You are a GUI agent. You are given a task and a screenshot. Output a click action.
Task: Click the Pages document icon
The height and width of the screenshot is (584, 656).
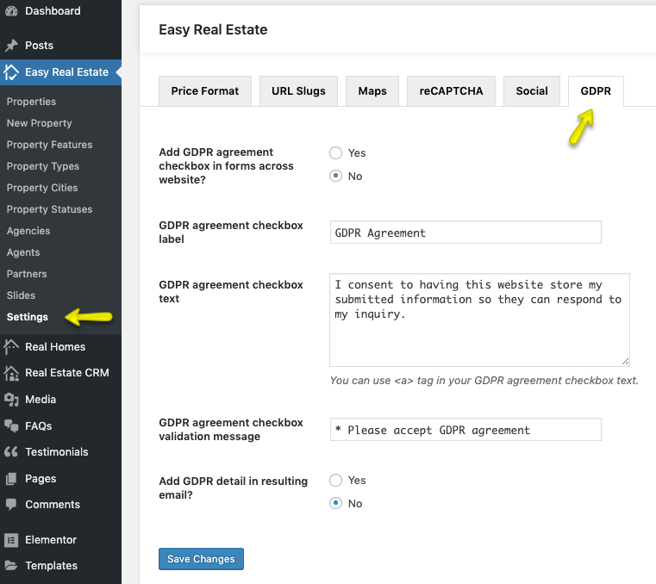pyautogui.click(x=11, y=479)
